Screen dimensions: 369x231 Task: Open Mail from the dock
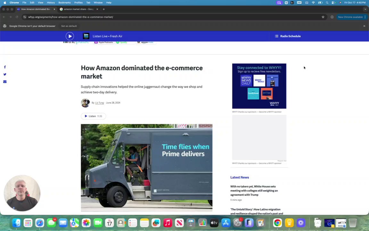63,223
